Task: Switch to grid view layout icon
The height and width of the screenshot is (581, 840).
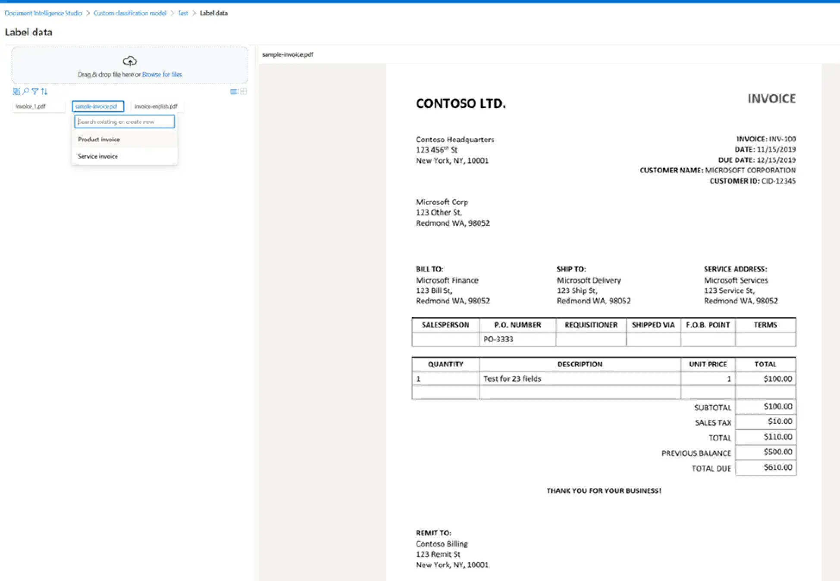Action: tap(244, 91)
